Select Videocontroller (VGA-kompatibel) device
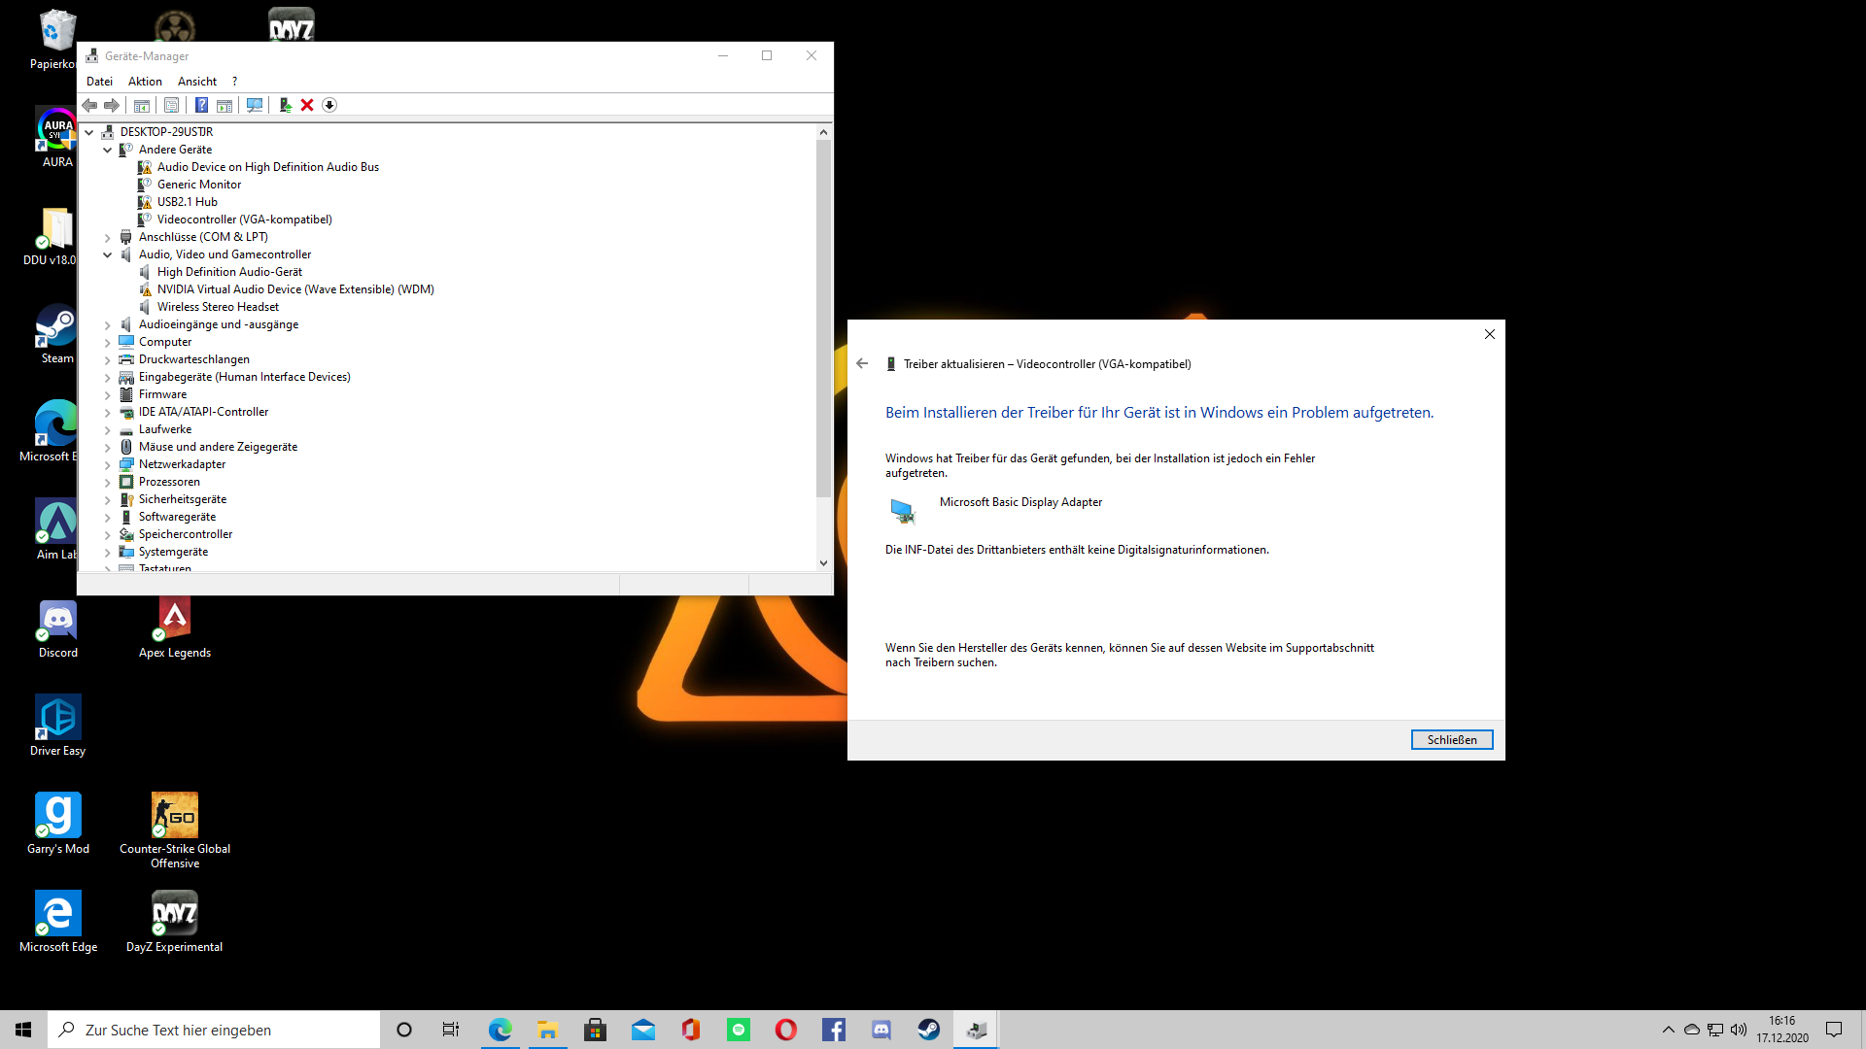This screenshot has width=1866, height=1049. [x=244, y=220]
